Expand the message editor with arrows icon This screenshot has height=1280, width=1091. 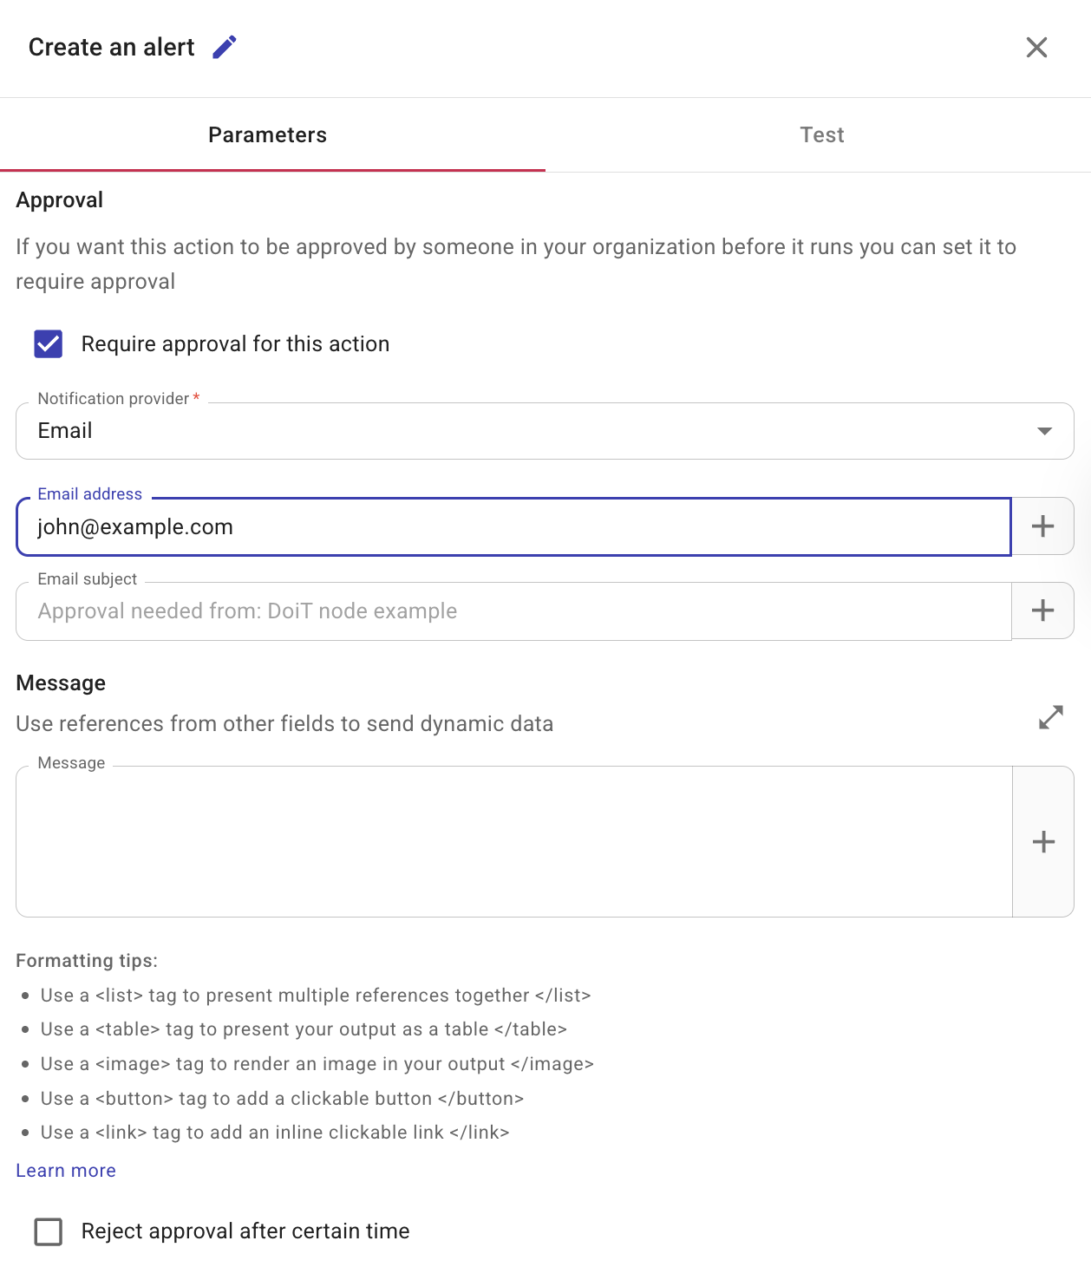point(1050,717)
